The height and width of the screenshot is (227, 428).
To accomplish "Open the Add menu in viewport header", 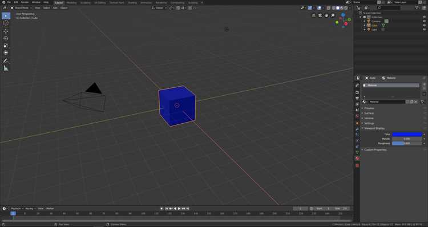I will pyautogui.click(x=55, y=8).
